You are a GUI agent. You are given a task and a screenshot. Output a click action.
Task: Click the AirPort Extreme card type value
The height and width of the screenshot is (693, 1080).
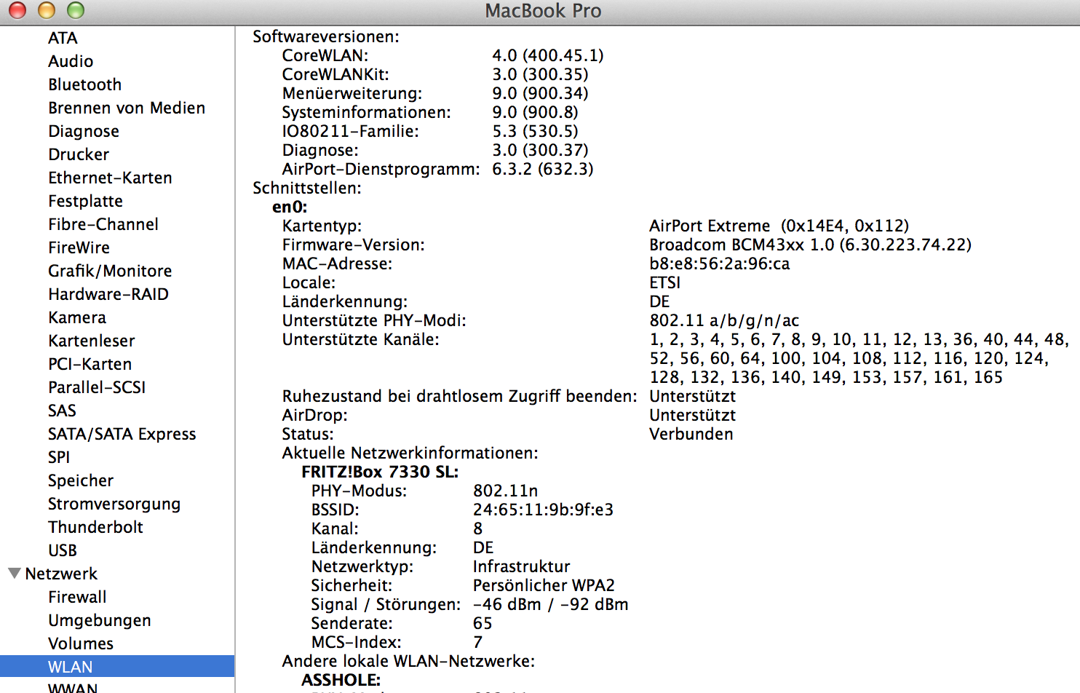[779, 226]
